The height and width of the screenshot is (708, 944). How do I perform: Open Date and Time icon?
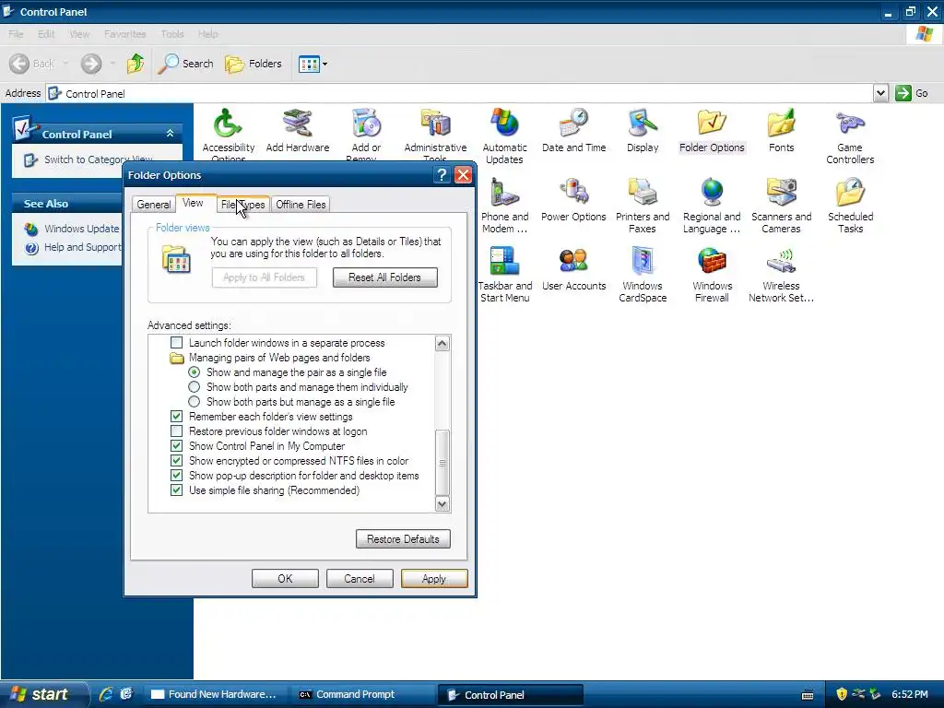pyautogui.click(x=573, y=124)
